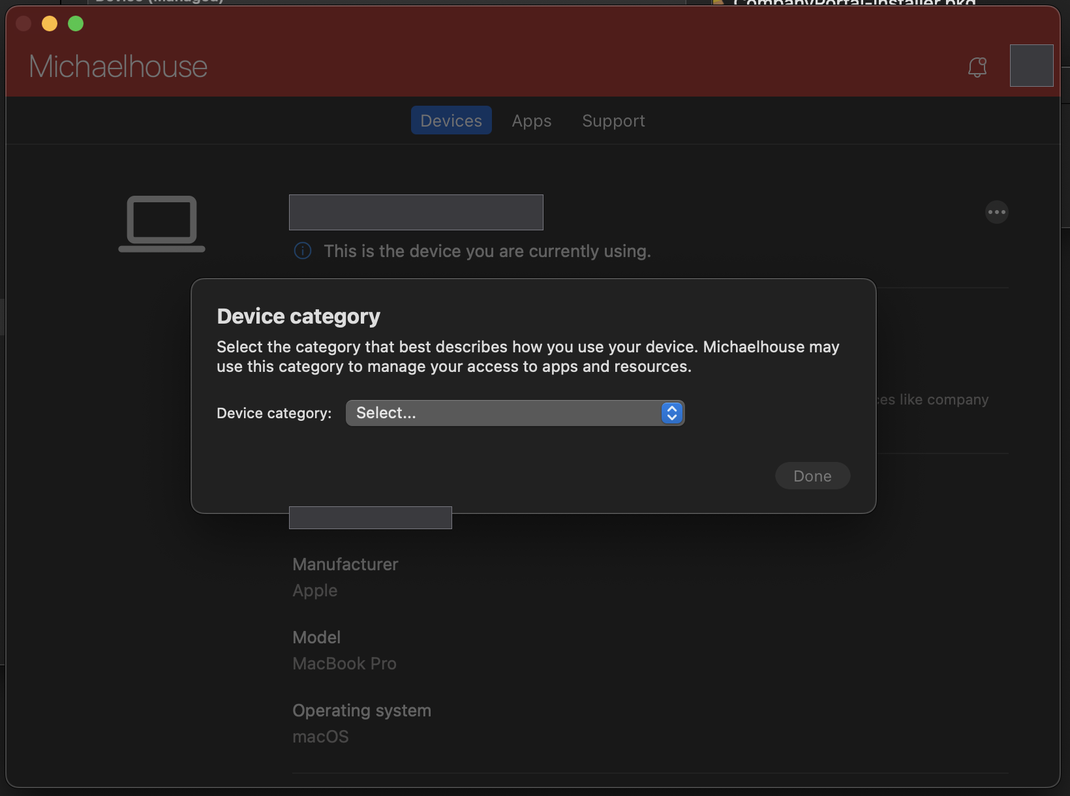
Task: Click the Apple manufacturer value
Action: 315,590
